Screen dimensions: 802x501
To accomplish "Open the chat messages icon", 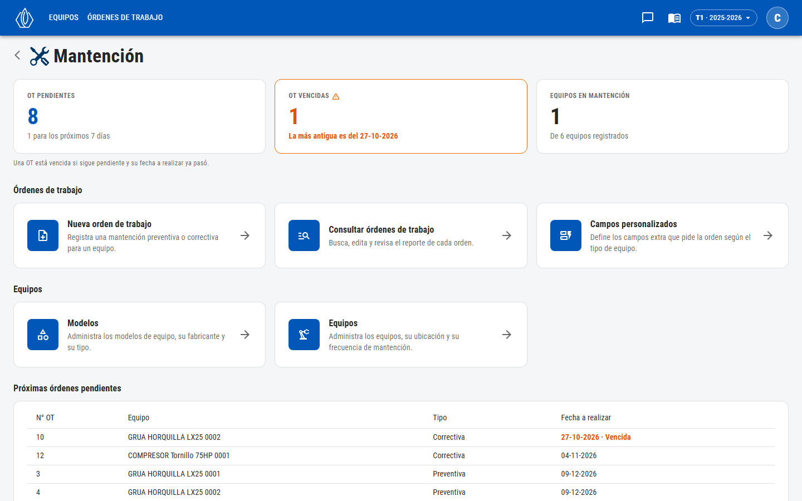I will pos(647,18).
